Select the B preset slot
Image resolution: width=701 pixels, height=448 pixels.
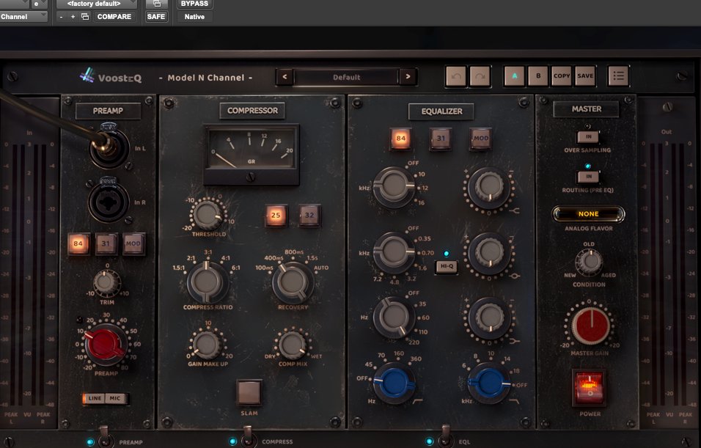tap(538, 76)
